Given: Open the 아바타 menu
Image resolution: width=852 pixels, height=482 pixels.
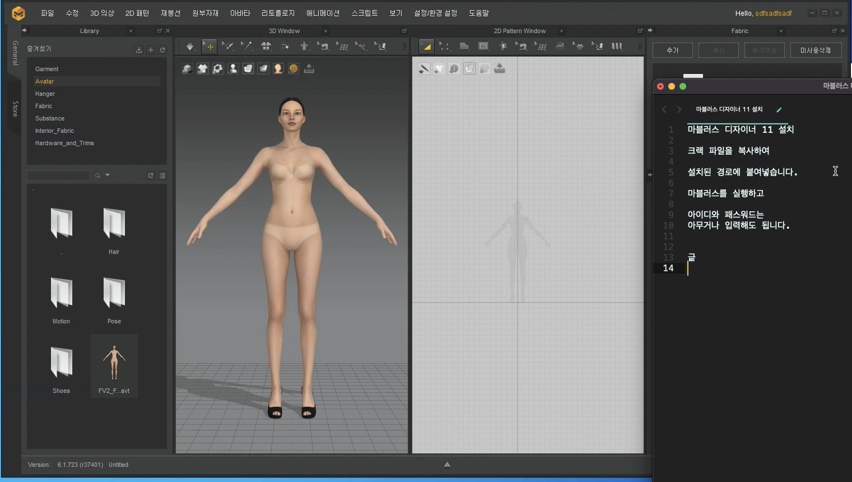Looking at the screenshot, I should (240, 13).
